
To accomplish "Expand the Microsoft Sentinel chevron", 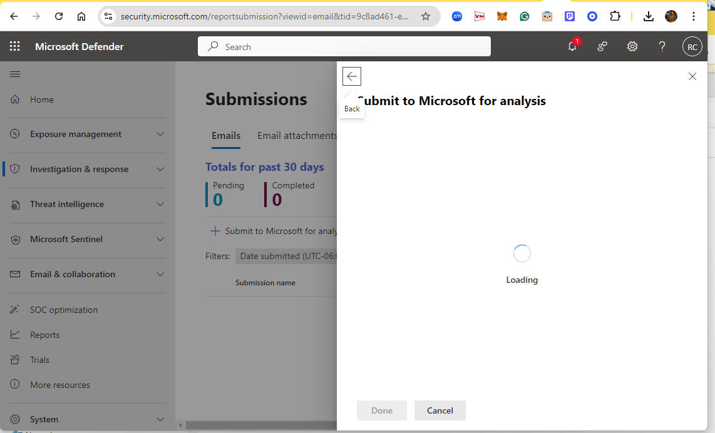I will click(x=160, y=239).
